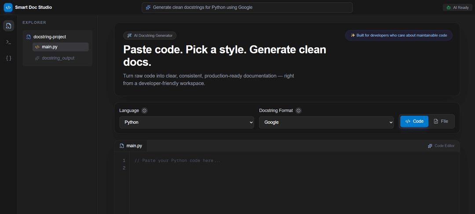This screenshot has height=214, width=475.
Task: Select docstring-project in the explorer
Action: pos(57,37)
